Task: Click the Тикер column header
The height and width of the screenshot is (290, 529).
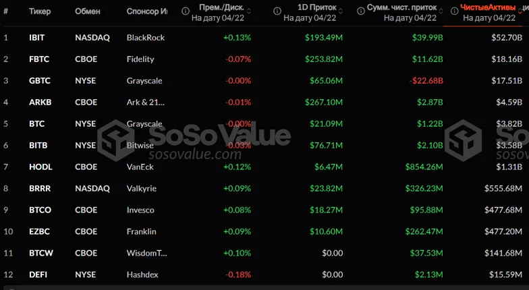Action: pos(40,11)
